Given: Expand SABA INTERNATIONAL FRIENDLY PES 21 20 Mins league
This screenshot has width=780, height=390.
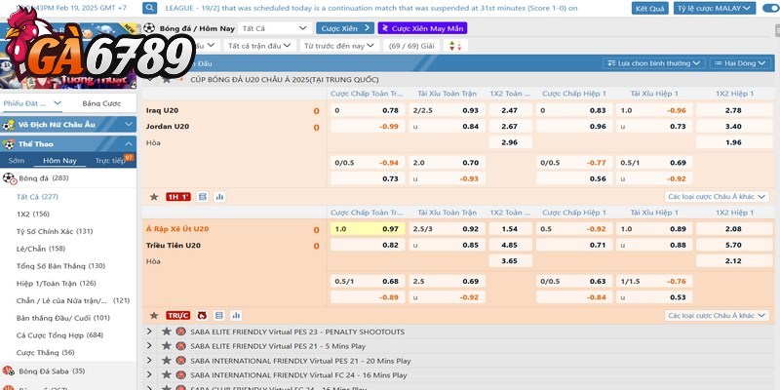Looking at the screenshot, I should [149, 360].
